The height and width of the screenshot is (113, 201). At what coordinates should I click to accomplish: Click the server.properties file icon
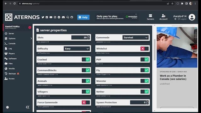pos(38,30)
